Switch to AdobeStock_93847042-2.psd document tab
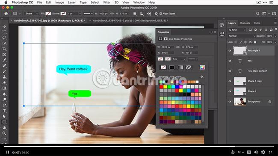This screenshot has width=278, height=156. pos(130,21)
